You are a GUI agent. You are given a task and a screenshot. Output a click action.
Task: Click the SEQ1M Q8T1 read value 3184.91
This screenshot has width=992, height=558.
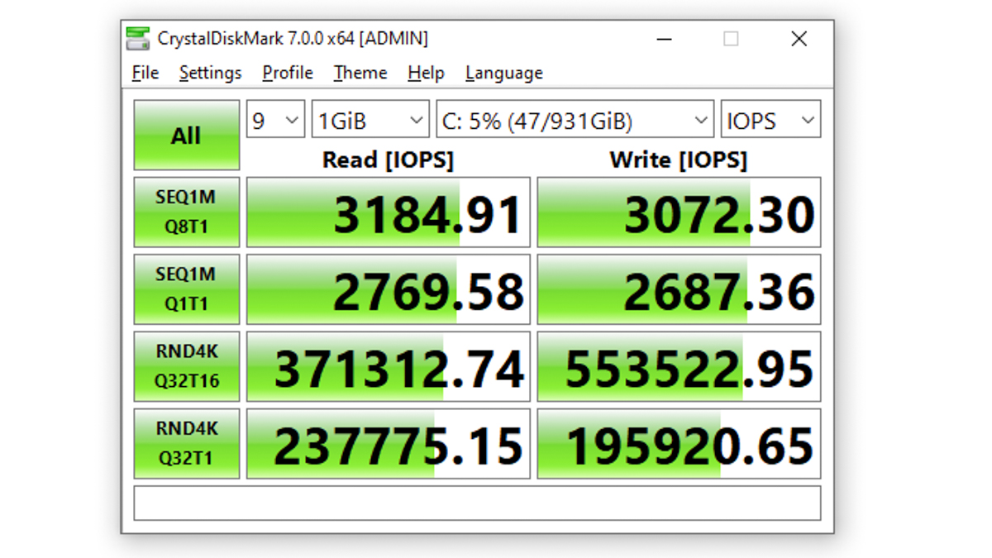click(x=389, y=212)
